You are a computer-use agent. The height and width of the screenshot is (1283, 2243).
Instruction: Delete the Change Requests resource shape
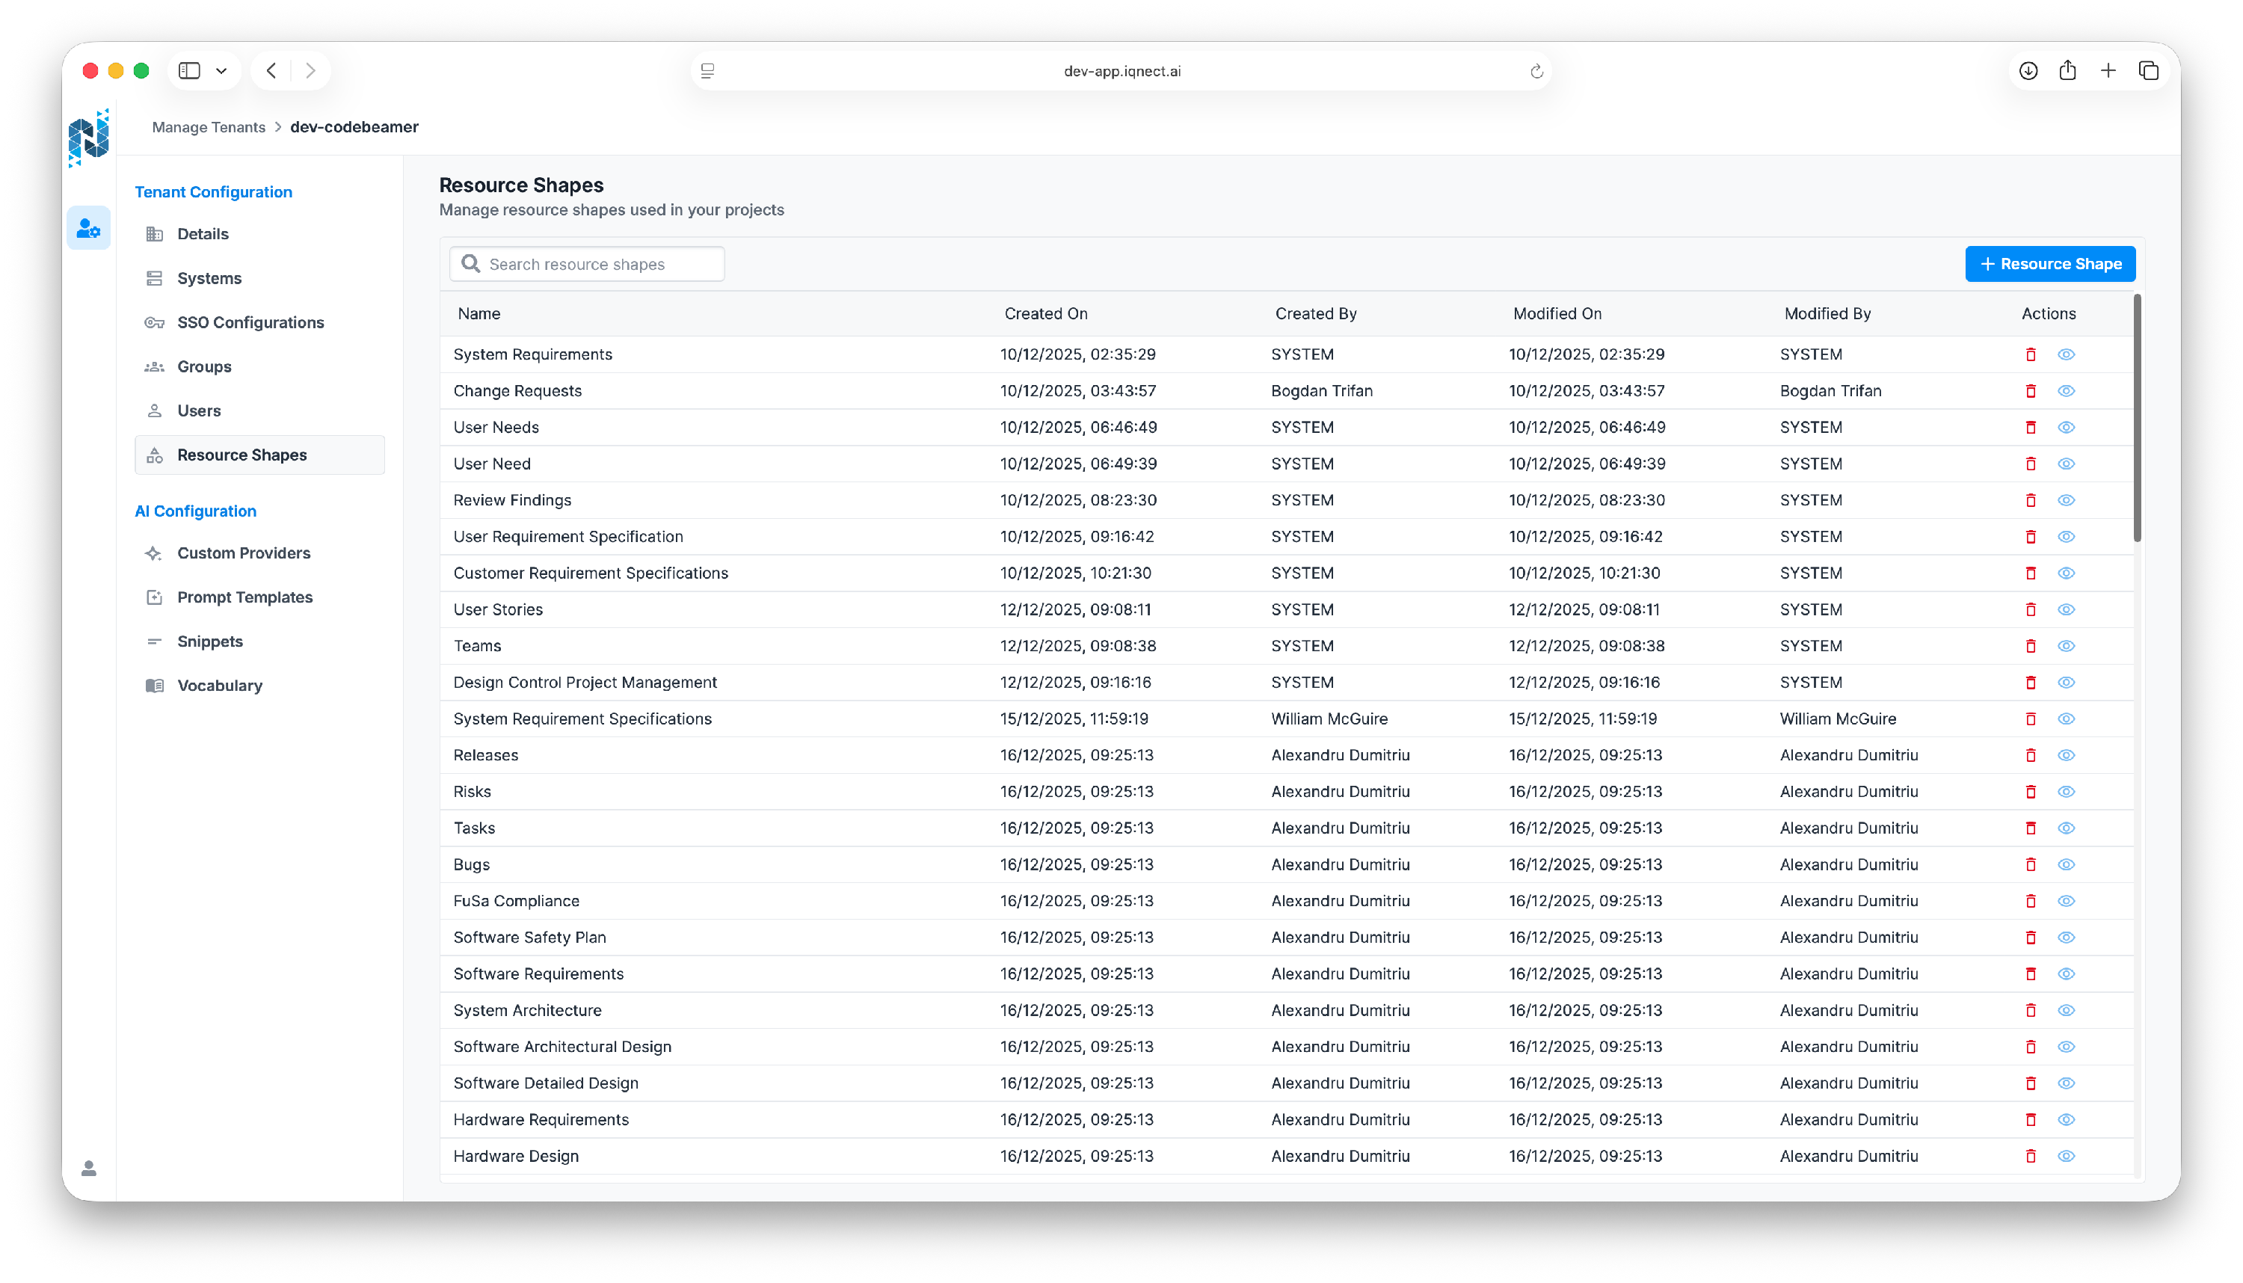[2031, 390]
